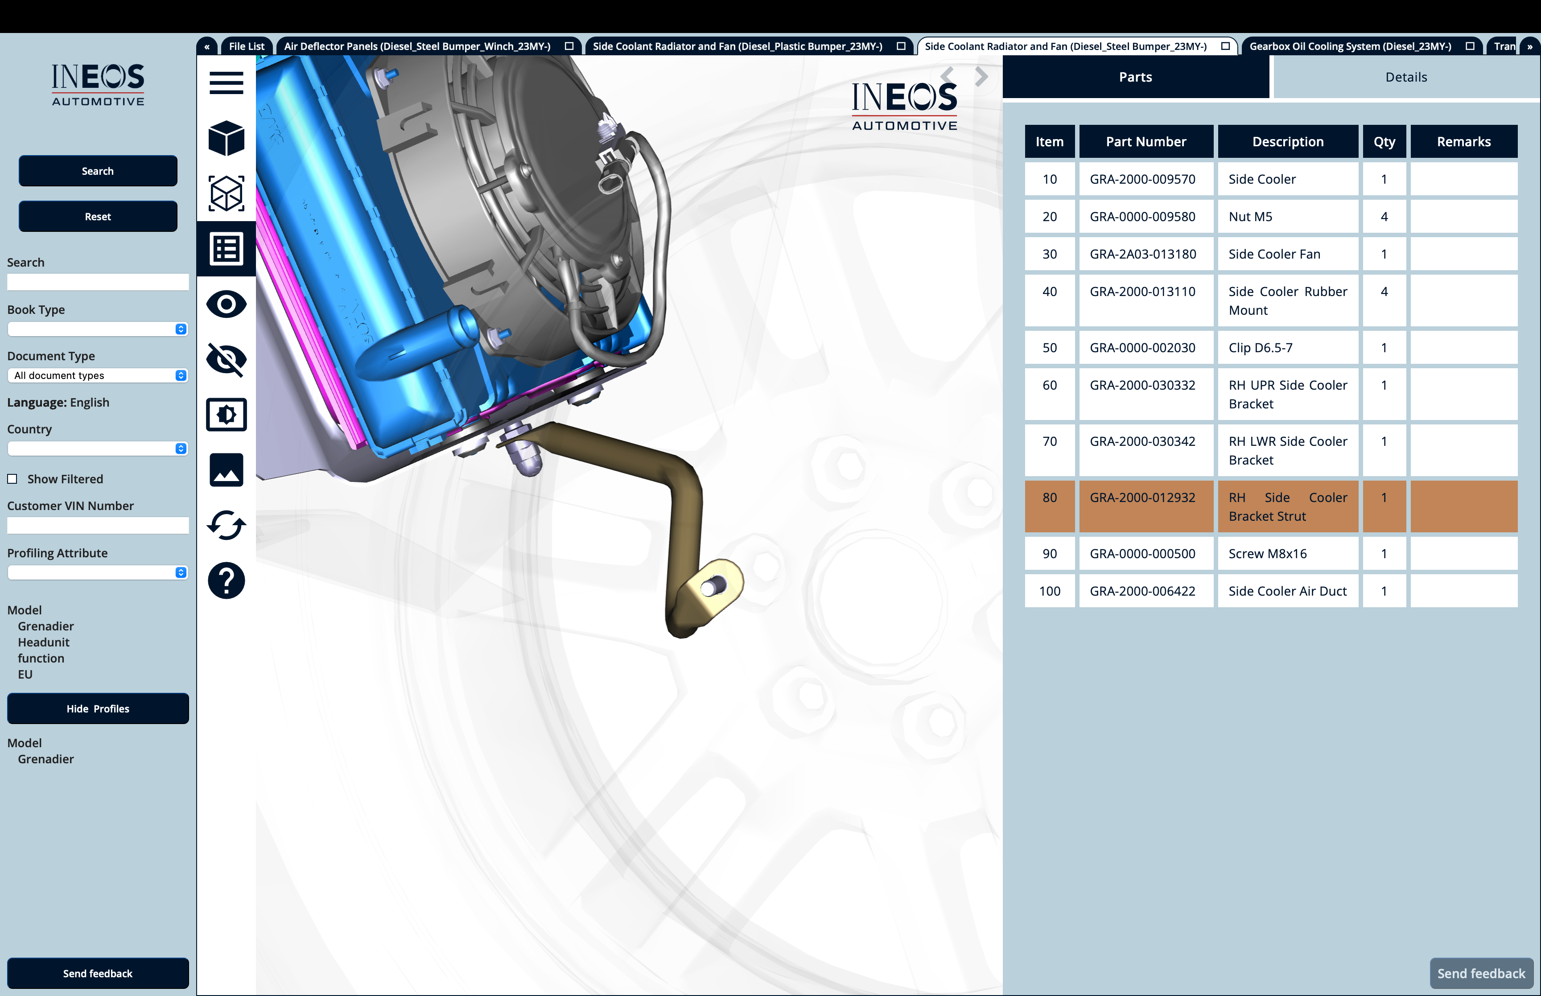
Task: Enable the Show Filtered checkbox
Action: [12, 478]
